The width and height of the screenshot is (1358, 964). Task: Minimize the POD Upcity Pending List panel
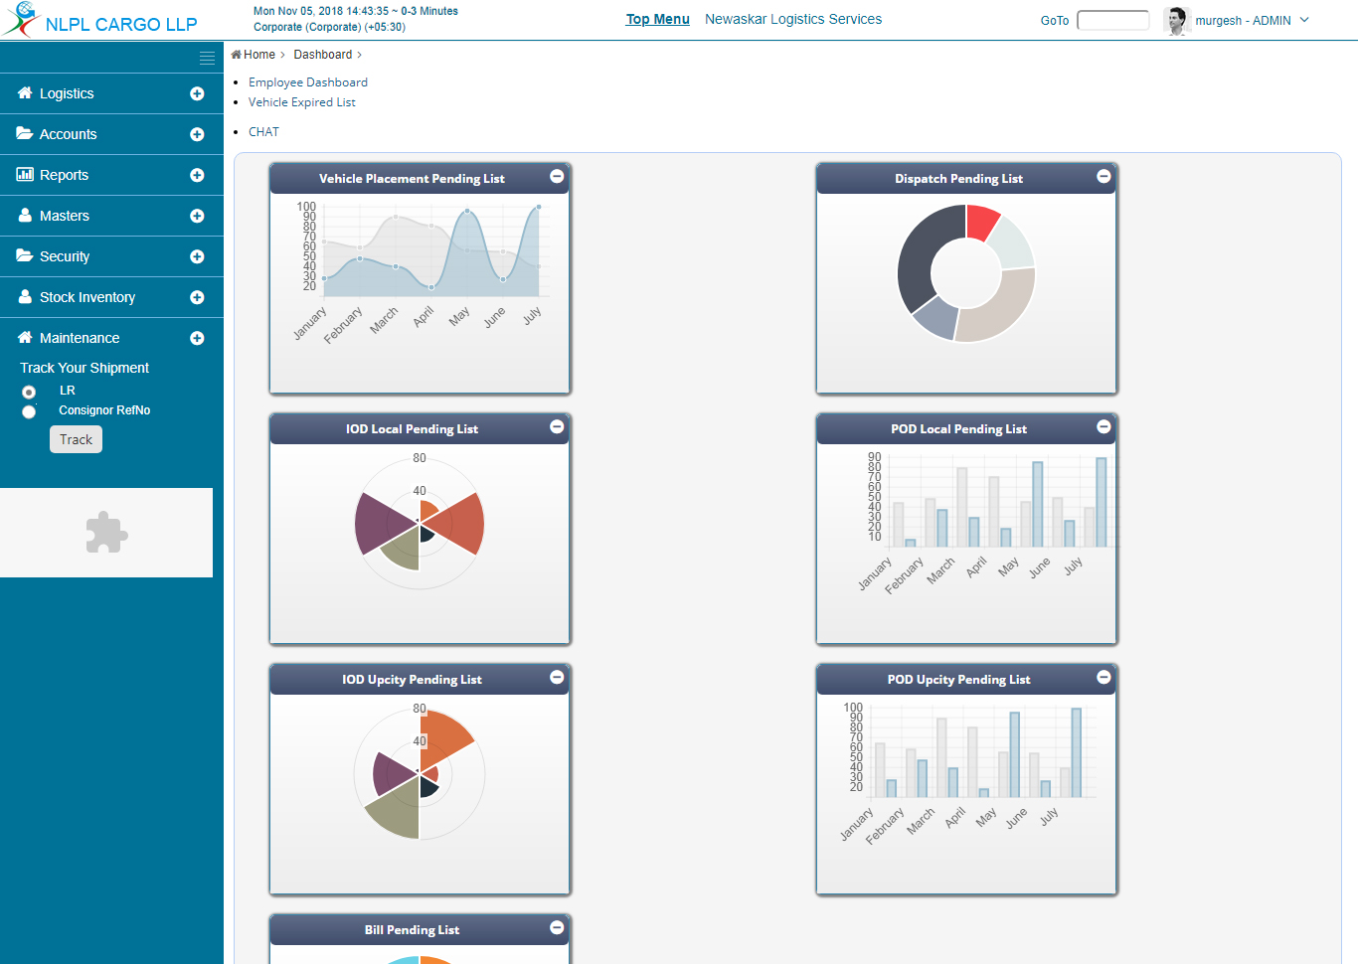click(x=1103, y=678)
